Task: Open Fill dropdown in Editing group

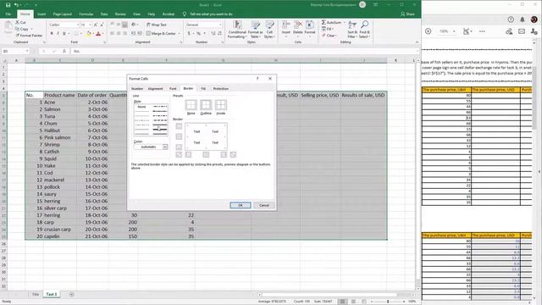Action: tap(328, 29)
